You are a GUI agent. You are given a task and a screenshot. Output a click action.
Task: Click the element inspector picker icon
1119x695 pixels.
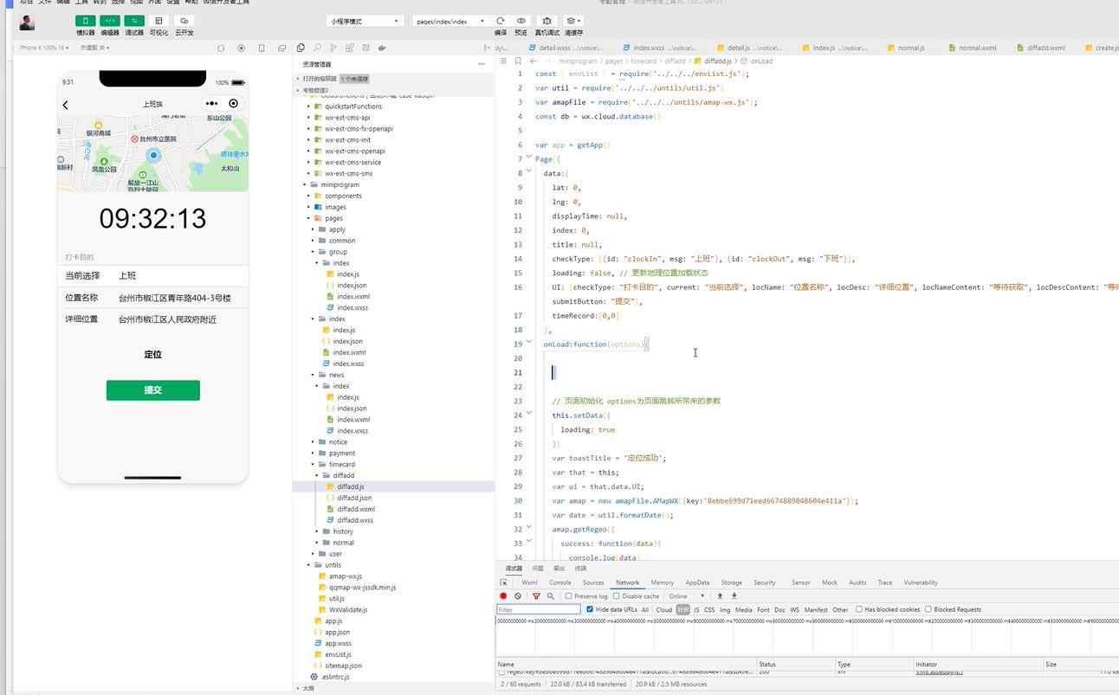point(504,582)
